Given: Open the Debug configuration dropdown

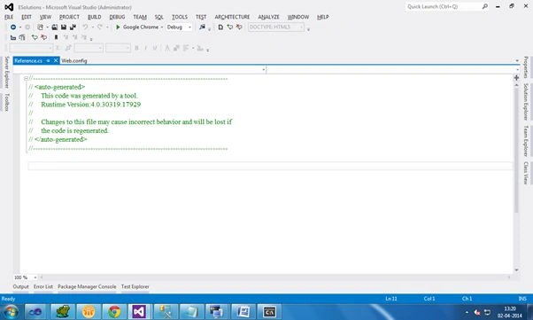Looking at the screenshot, I should pyautogui.click(x=189, y=27).
